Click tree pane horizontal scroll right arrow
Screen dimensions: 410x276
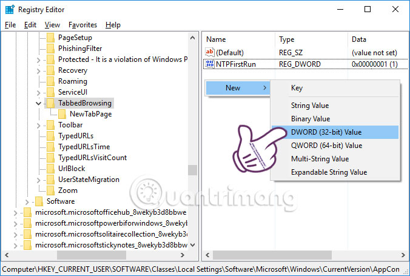coord(183,255)
